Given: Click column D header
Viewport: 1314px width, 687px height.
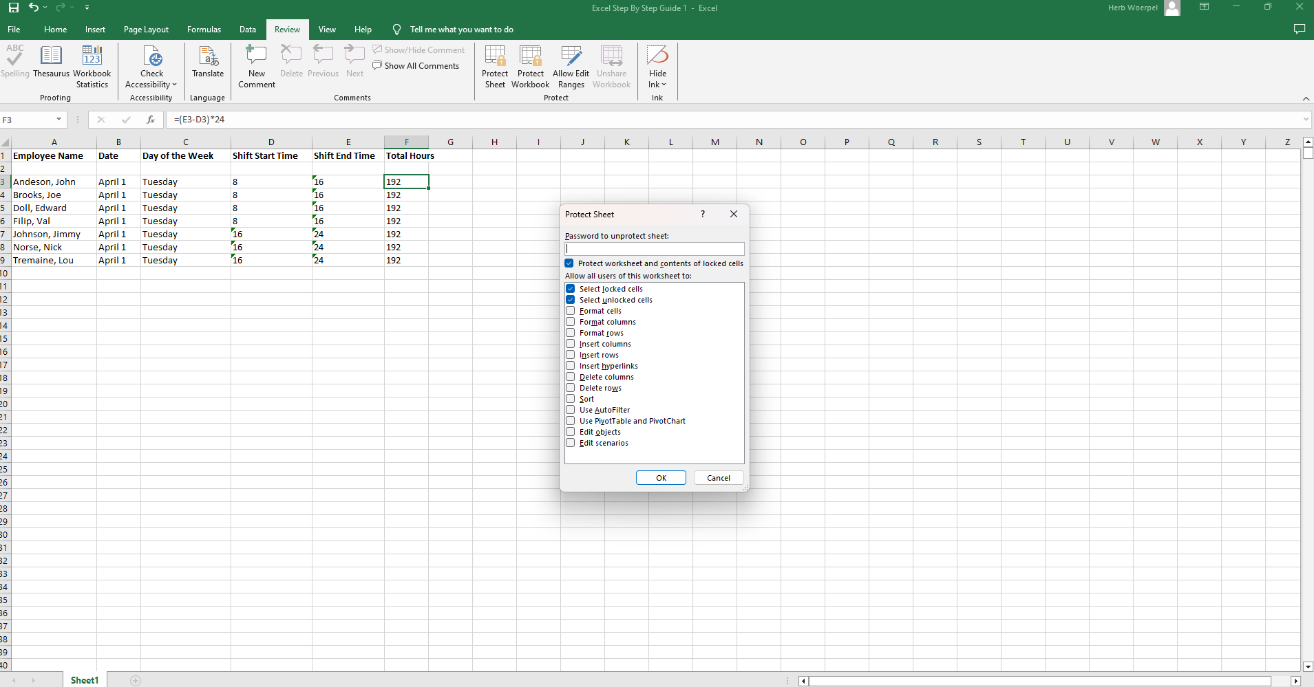Looking at the screenshot, I should (271, 142).
